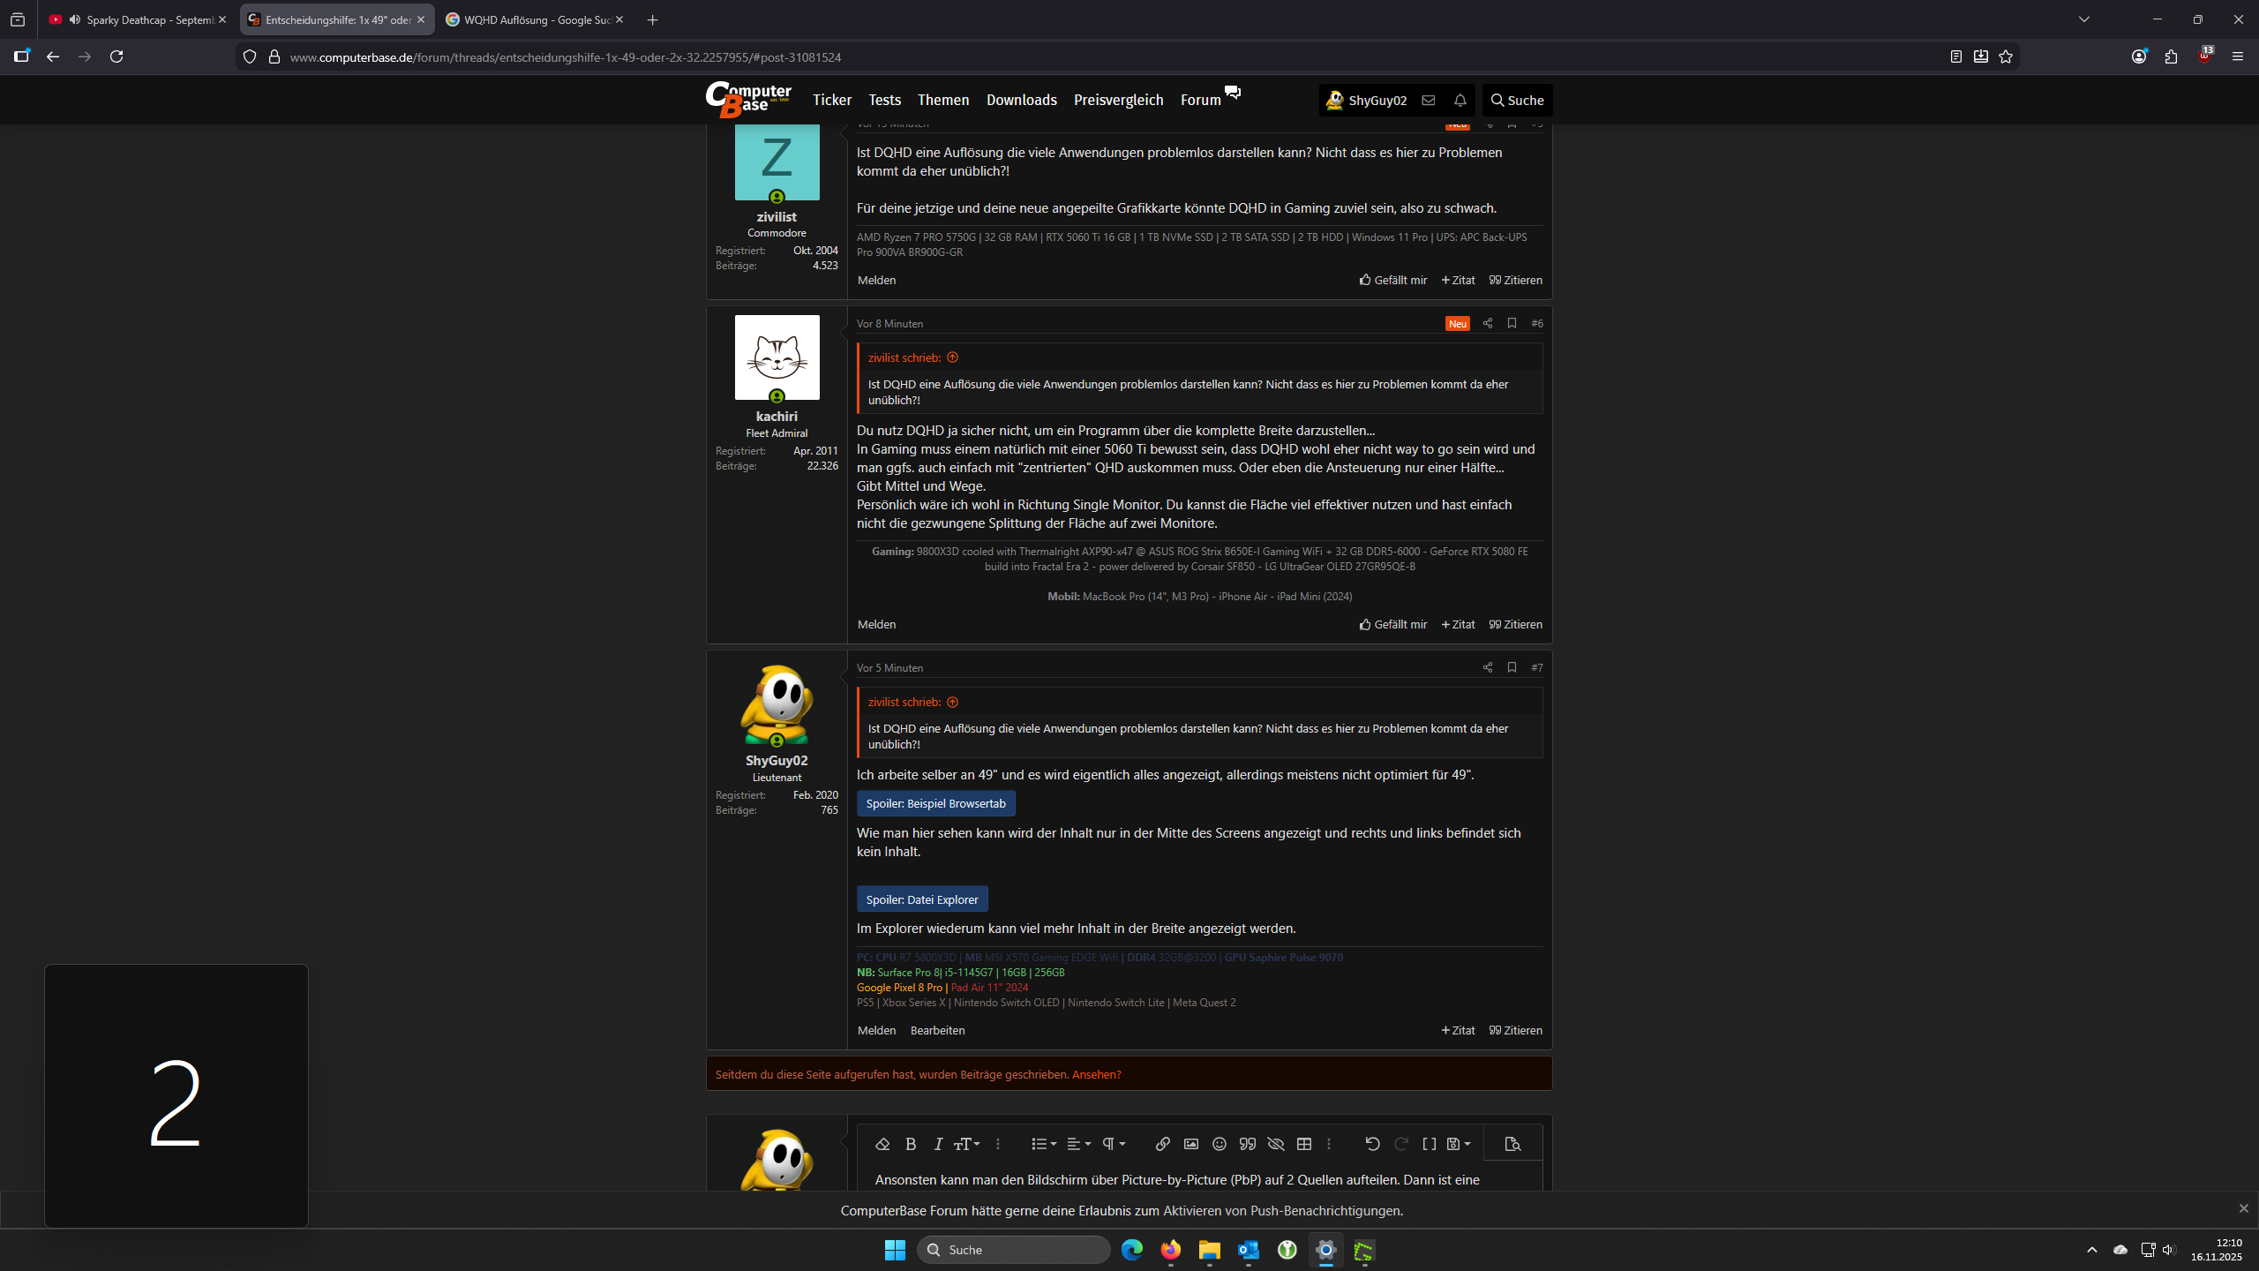Viewport: 2259px width, 1271px height.
Task: Toggle italic formatting in editor
Action: 938,1144
